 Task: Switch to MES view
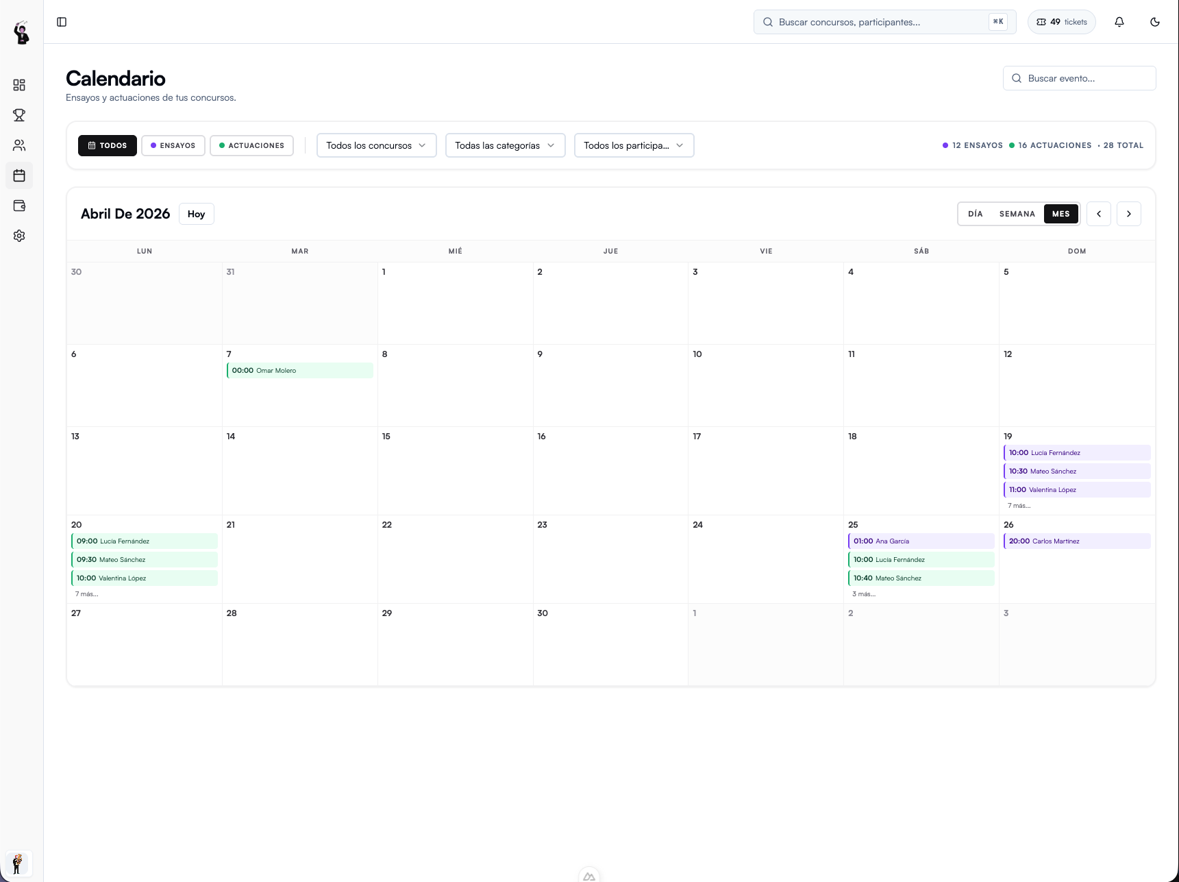click(x=1061, y=214)
